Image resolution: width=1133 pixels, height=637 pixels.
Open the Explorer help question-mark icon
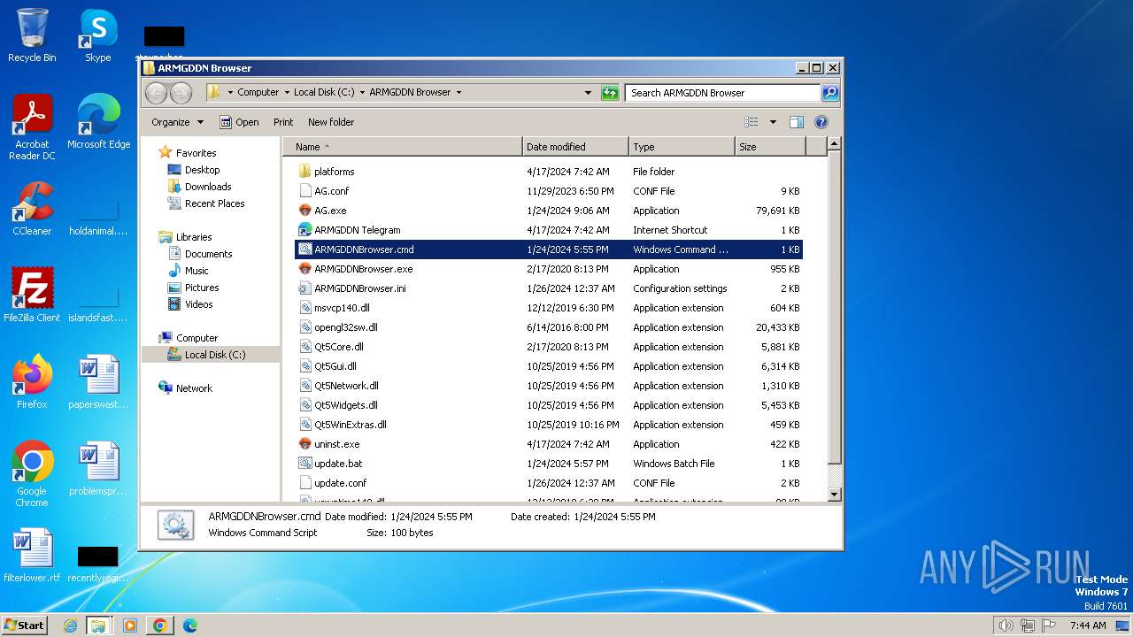point(821,122)
